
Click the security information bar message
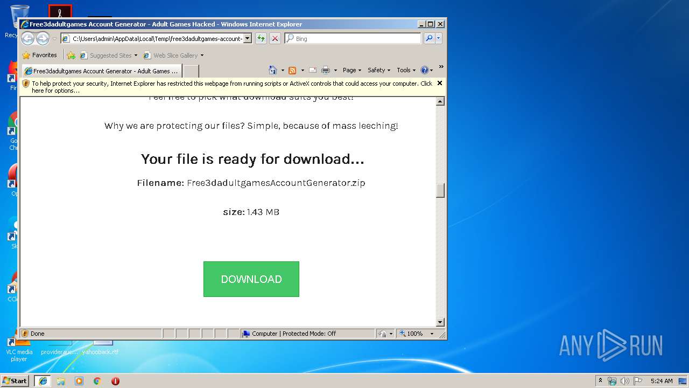pyautogui.click(x=231, y=87)
